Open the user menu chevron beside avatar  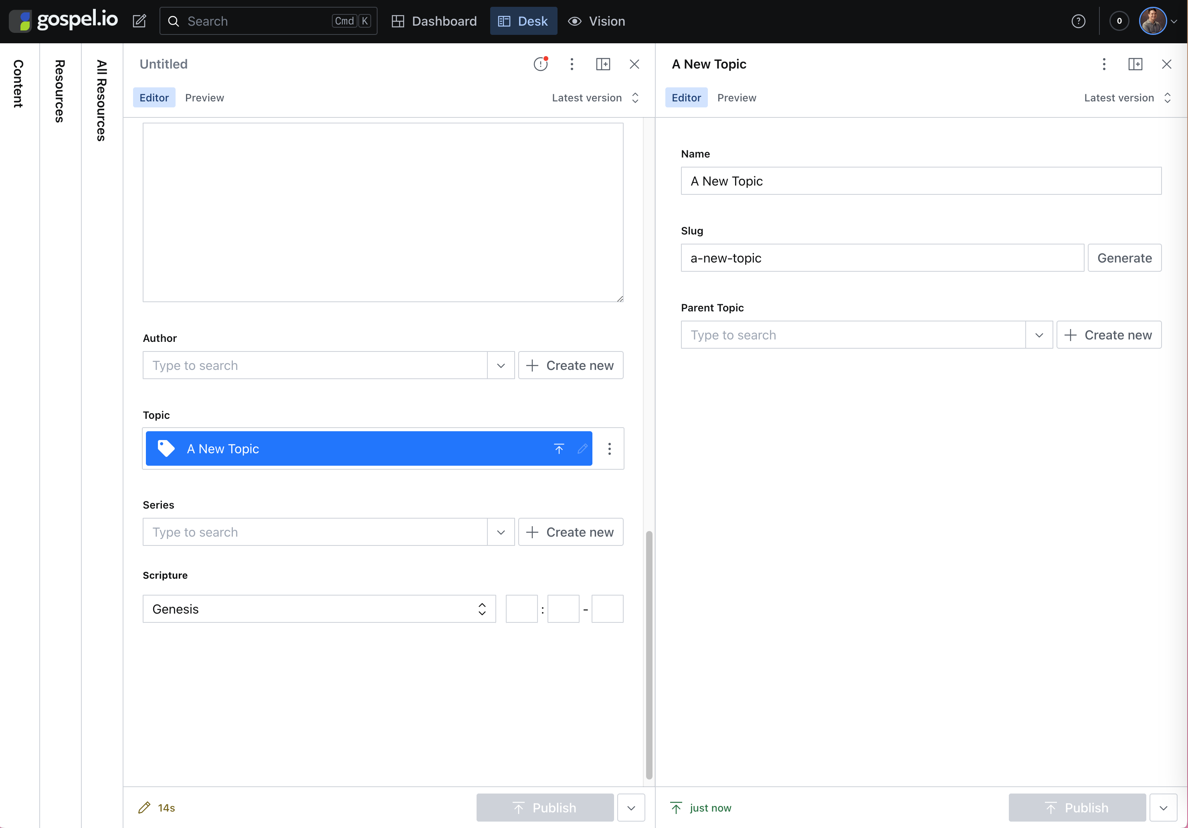pyautogui.click(x=1174, y=21)
